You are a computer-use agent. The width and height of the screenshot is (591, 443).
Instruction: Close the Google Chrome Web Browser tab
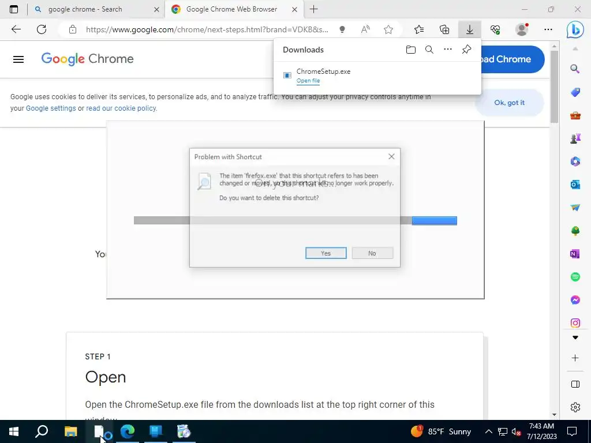tap(295, 9)
